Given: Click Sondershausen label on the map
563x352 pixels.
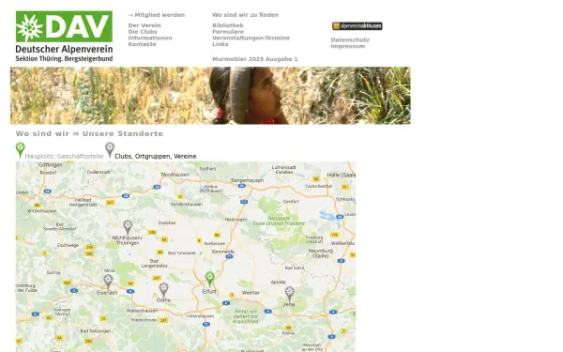Looking at the screenshot, I should [187, 204].
